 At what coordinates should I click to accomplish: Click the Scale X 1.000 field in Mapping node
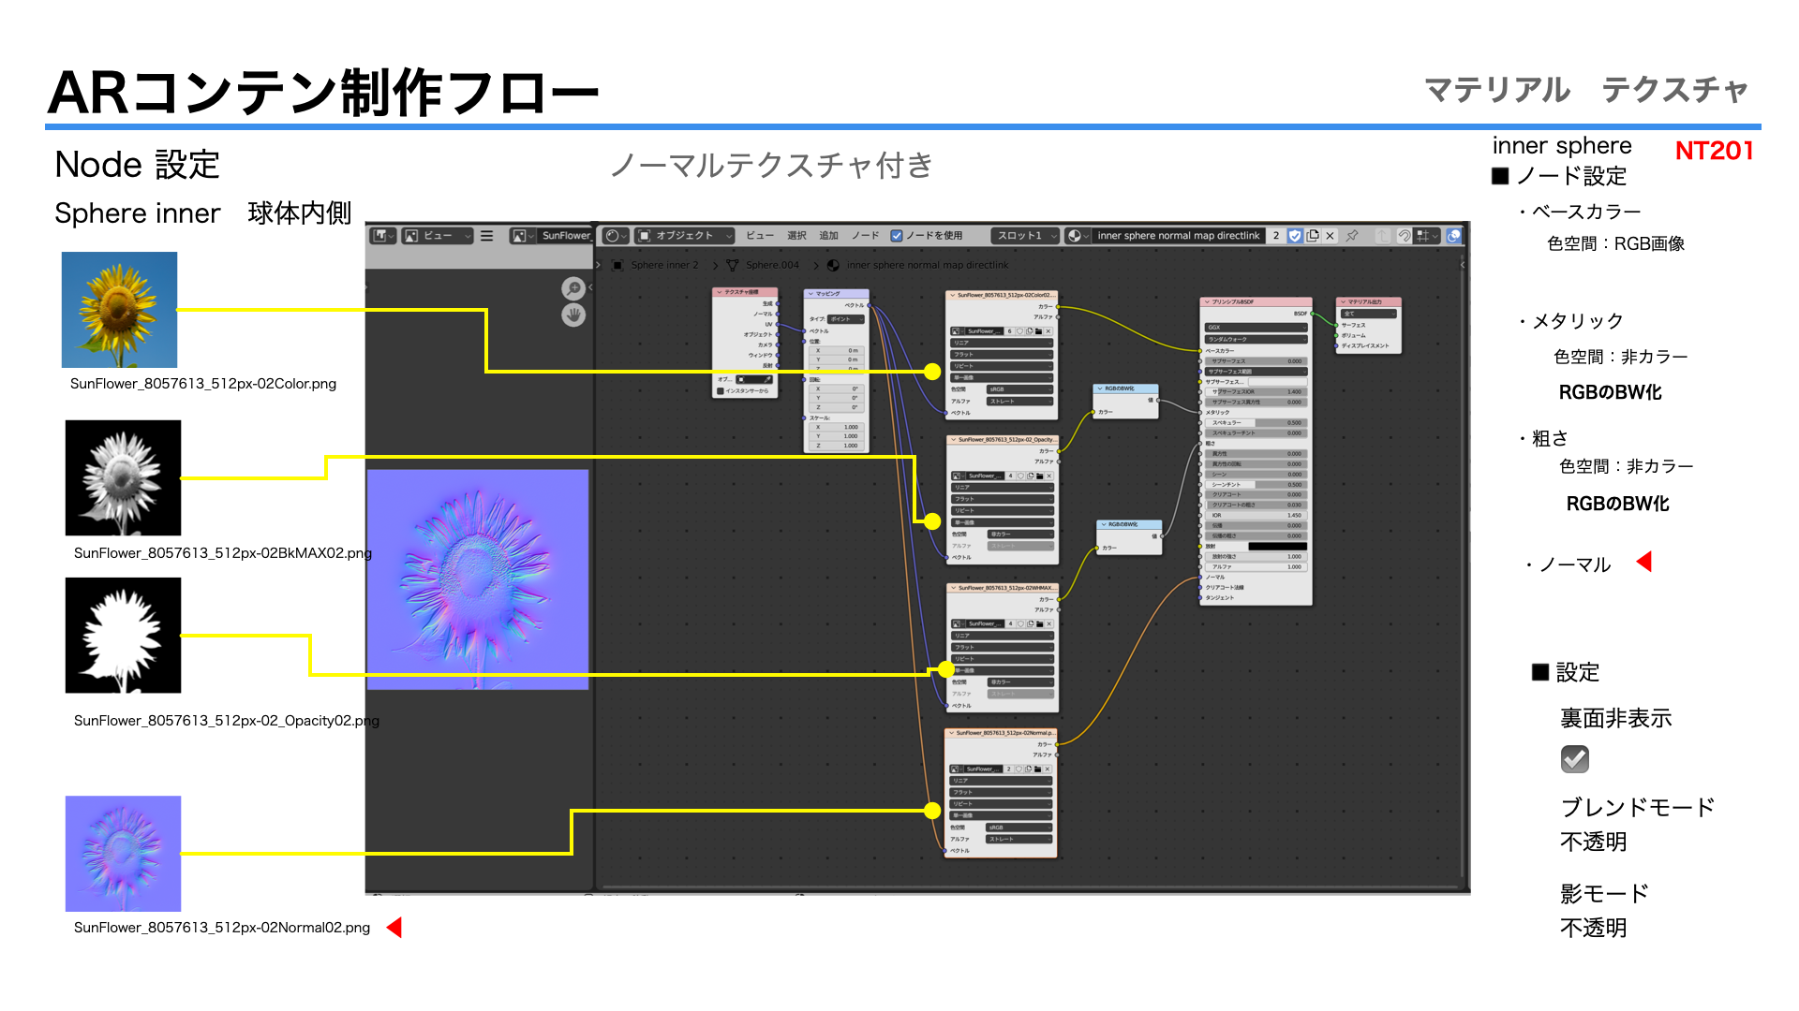point(836,427)
